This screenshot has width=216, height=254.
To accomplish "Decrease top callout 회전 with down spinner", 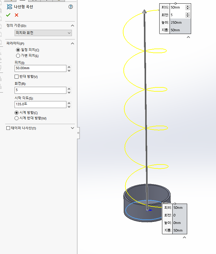I will [188, 16].
